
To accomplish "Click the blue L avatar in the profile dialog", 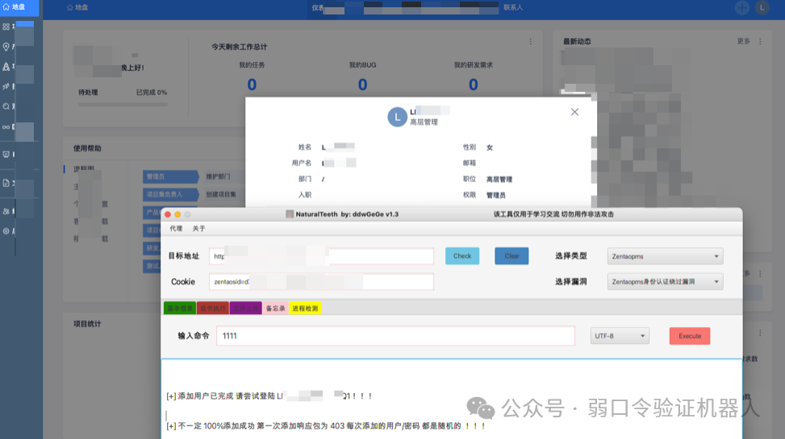I will point(398,117).
